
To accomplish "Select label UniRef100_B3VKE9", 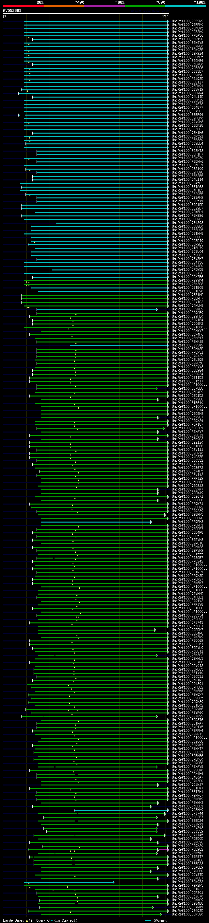I will (x=187, y=309).
